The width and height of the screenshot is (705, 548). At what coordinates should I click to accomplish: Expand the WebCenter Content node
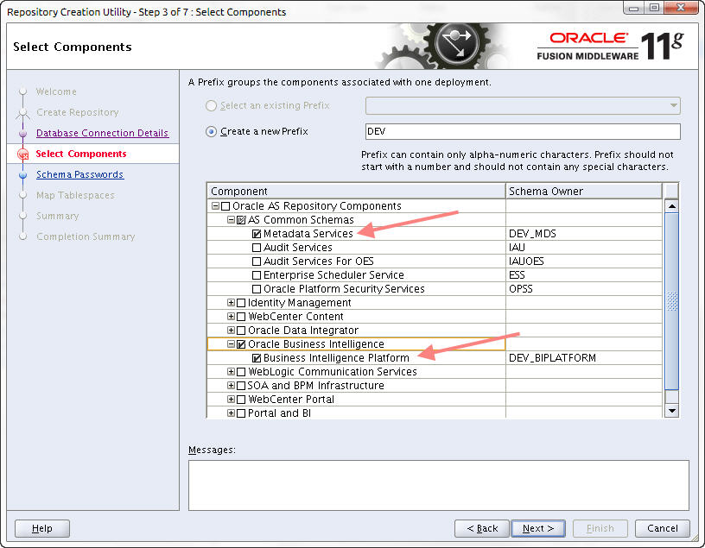231,317
